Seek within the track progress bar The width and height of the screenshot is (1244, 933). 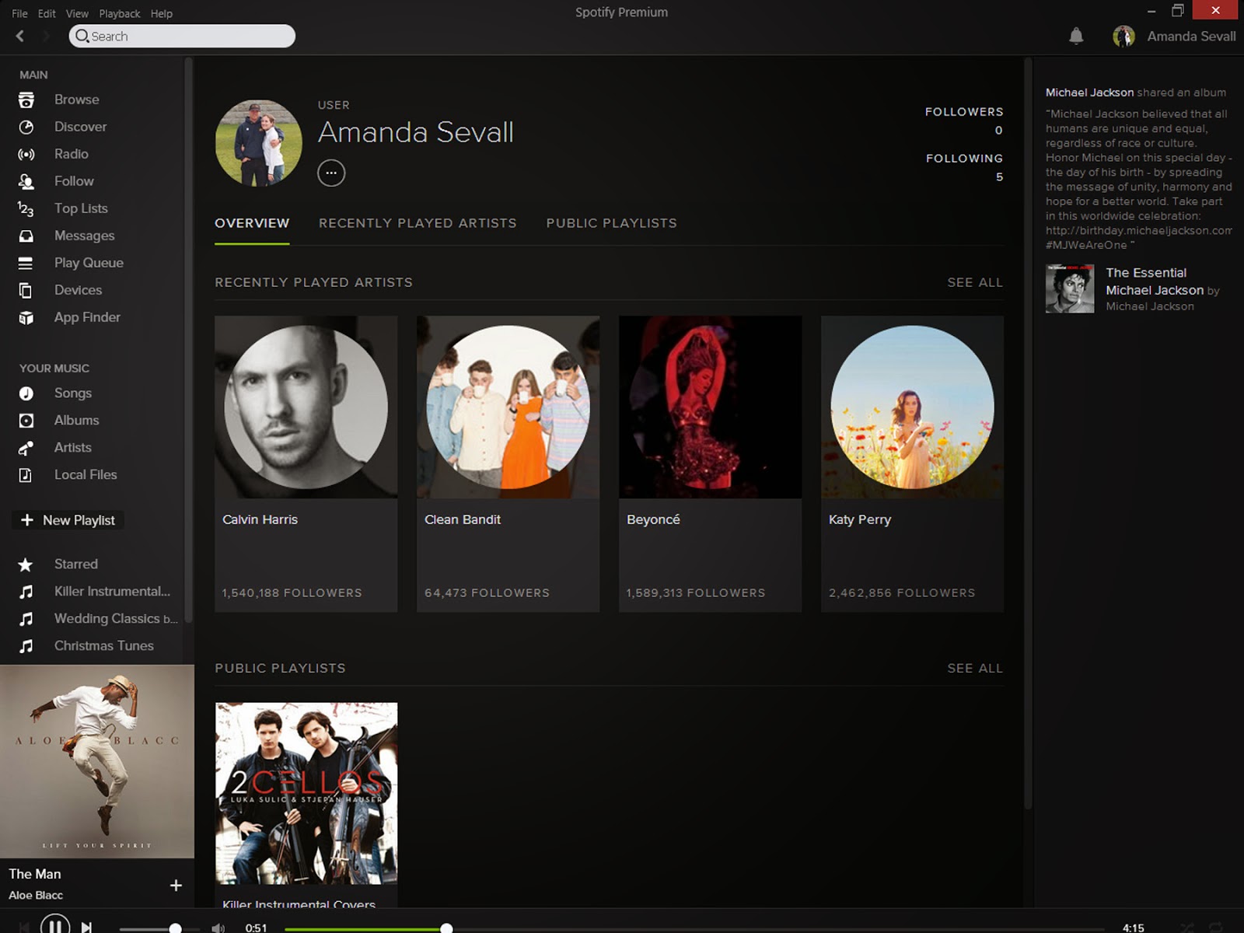click(x=694, y=928)
